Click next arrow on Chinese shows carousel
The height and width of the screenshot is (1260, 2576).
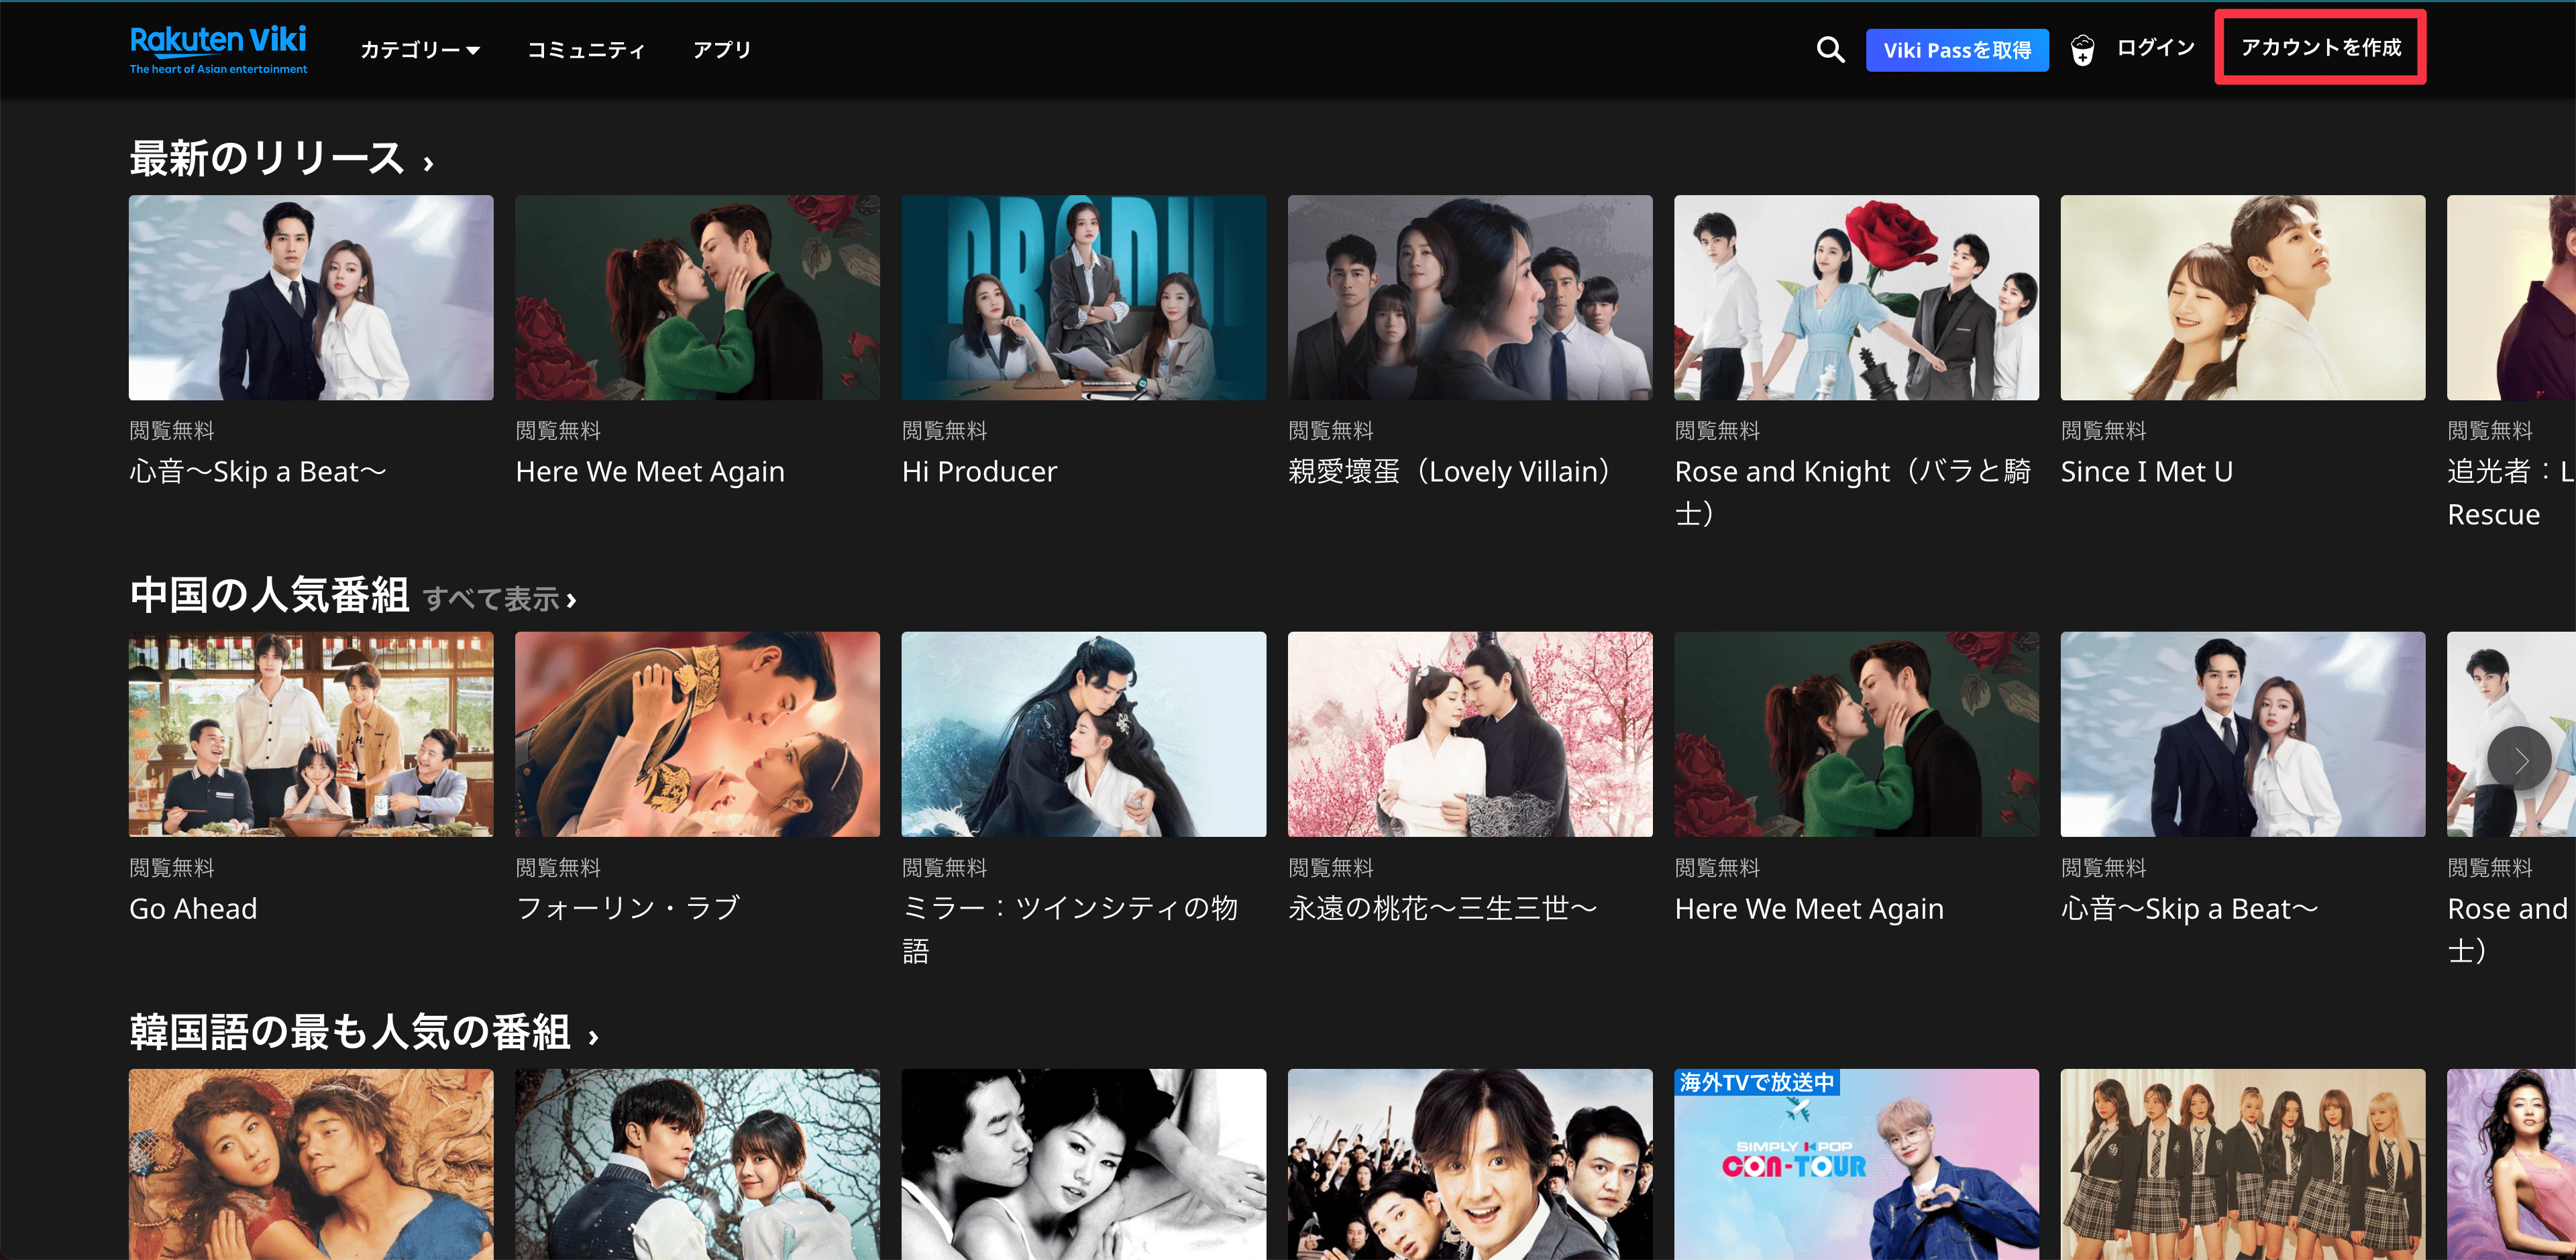coord(2519,760)
